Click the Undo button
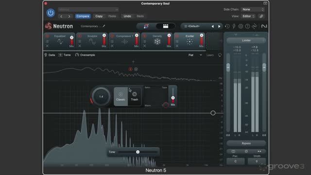Viewport: 311px width, 175px height. pyautogui.click(x=127, y=16)
